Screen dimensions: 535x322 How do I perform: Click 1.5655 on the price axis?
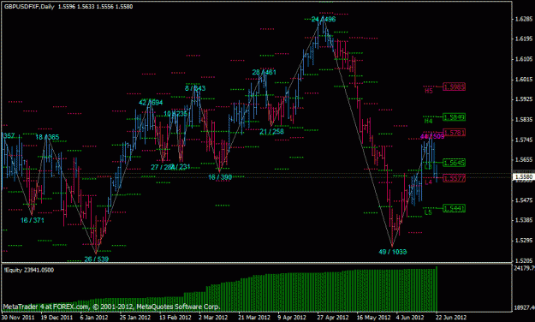[x=524, y=159]
